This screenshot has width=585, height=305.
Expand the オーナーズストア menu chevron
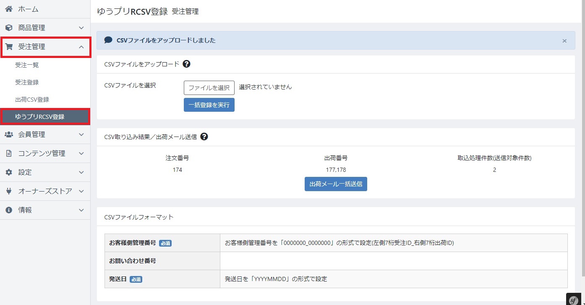point(81,191)
